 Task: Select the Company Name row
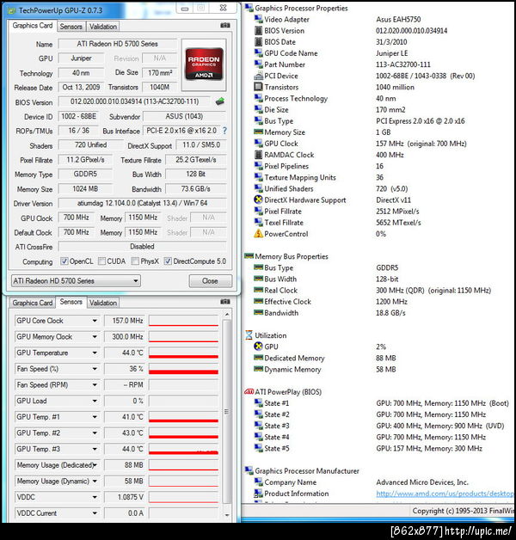[x=361, y=482]
